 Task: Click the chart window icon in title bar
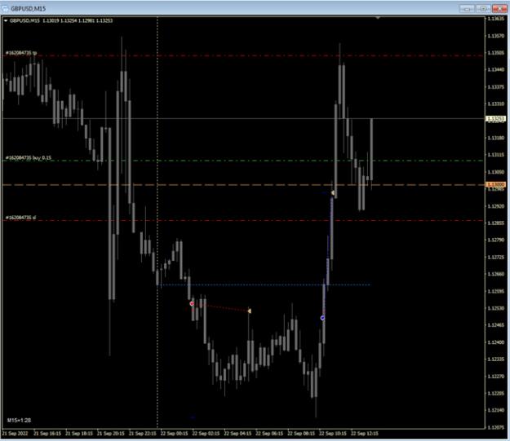(x=5, y=8)
